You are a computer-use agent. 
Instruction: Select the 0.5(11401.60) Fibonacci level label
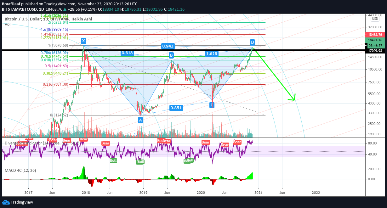[x=57, y=66]
